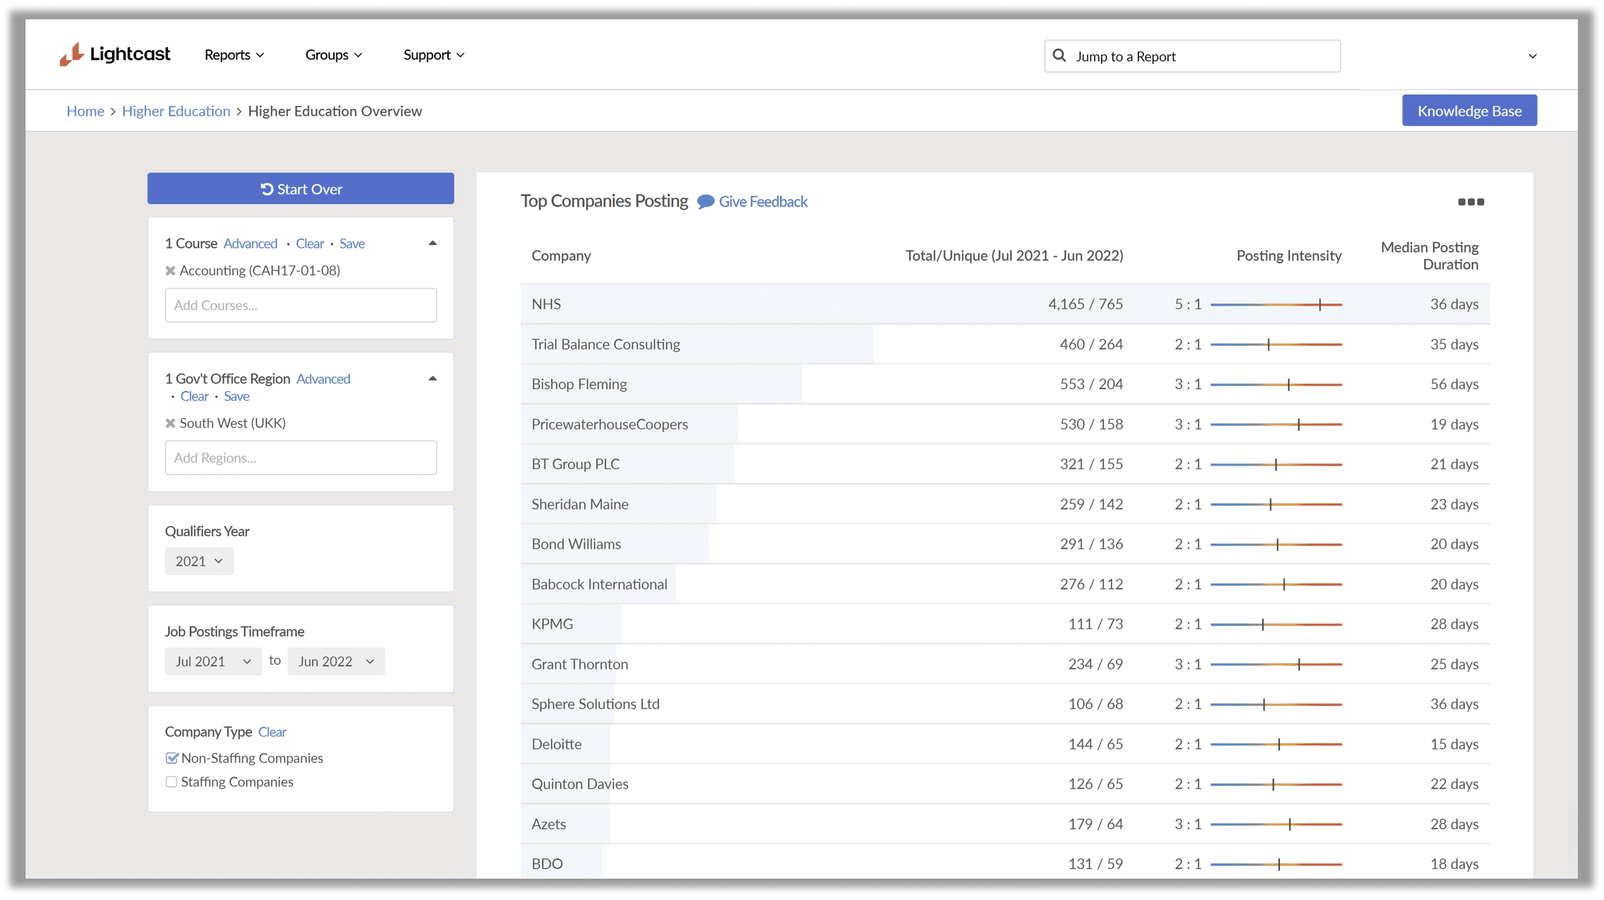
Task: Click the Give Feedback speech bubble icon
Action: 706,202
